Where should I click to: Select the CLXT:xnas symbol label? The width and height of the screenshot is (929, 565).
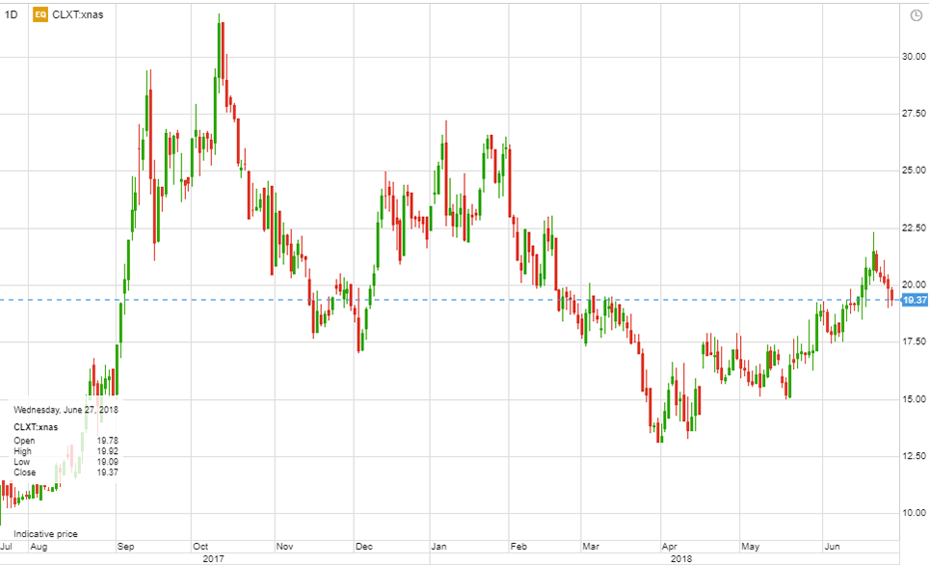[x=78, y=14]
